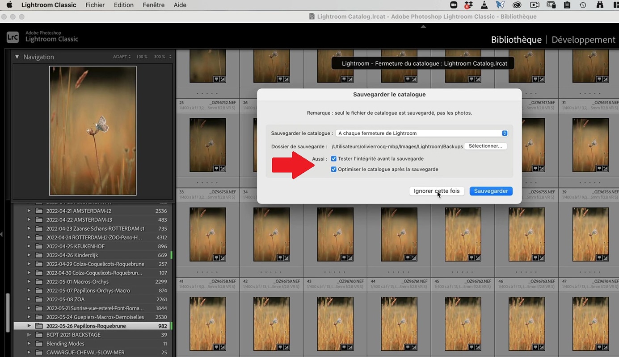
Task: Click badge icons on thumbnail 41 _OZ96758.NEF
Action: [219, 347]
